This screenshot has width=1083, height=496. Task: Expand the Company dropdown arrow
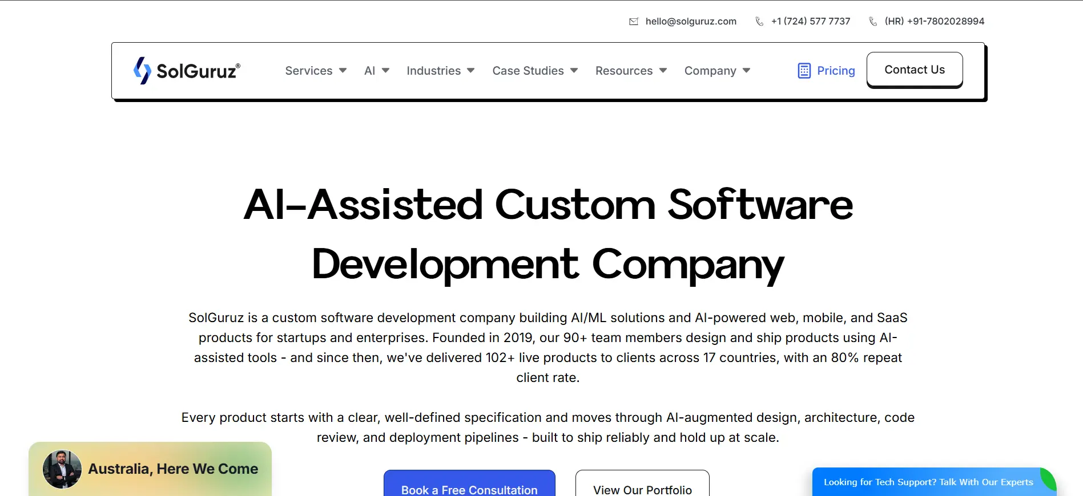(x=747, y=71)
